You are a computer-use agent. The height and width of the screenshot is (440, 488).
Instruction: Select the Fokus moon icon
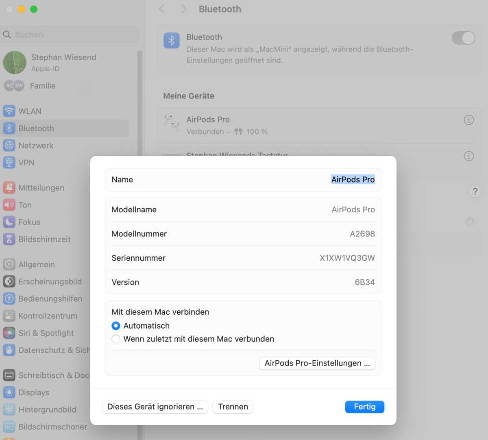coord(9,222)
